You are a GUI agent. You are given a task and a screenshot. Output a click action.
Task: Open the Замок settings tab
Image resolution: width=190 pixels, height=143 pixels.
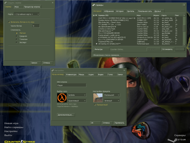click(x=121, y=74)
